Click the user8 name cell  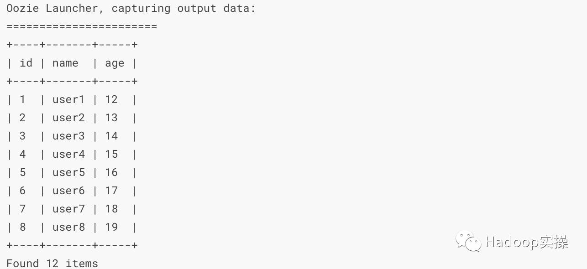pos(68,227)
